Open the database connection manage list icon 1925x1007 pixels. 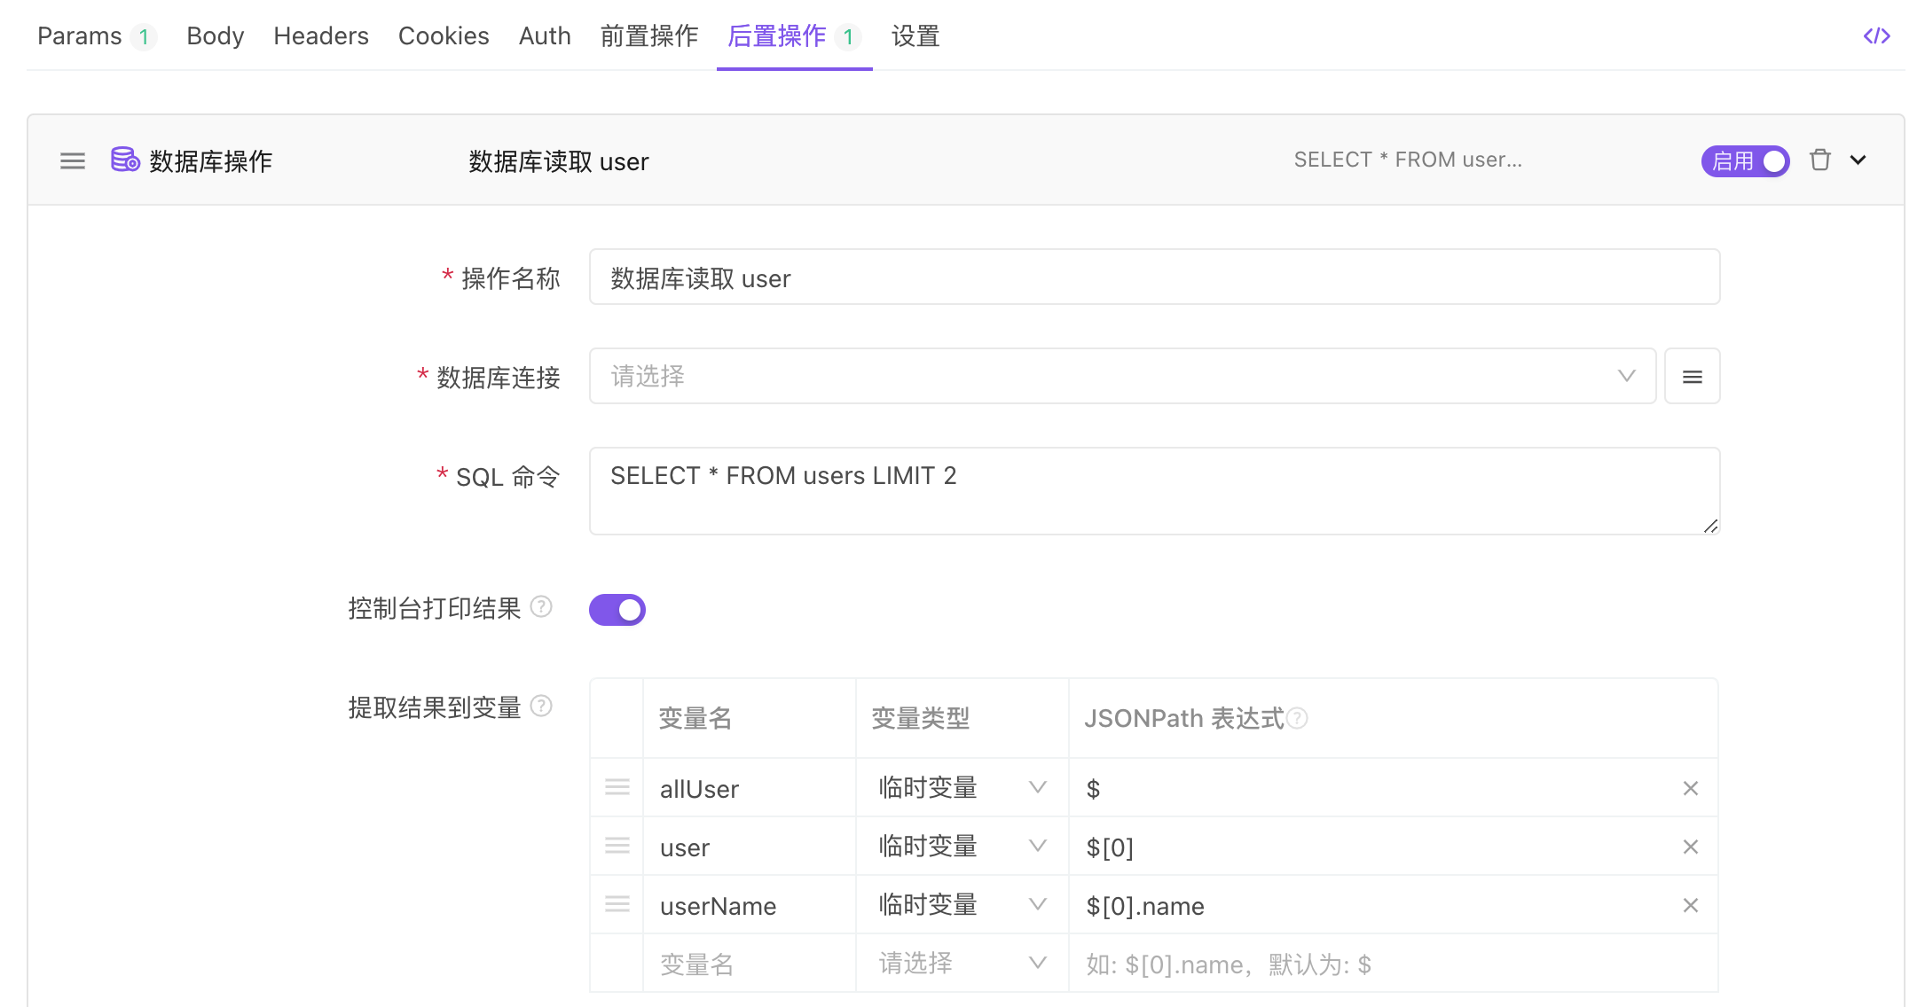point(1692,377)
